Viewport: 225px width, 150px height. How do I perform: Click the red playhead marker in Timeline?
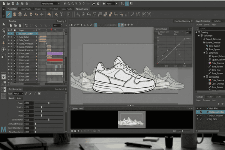(x=51, y=30)
